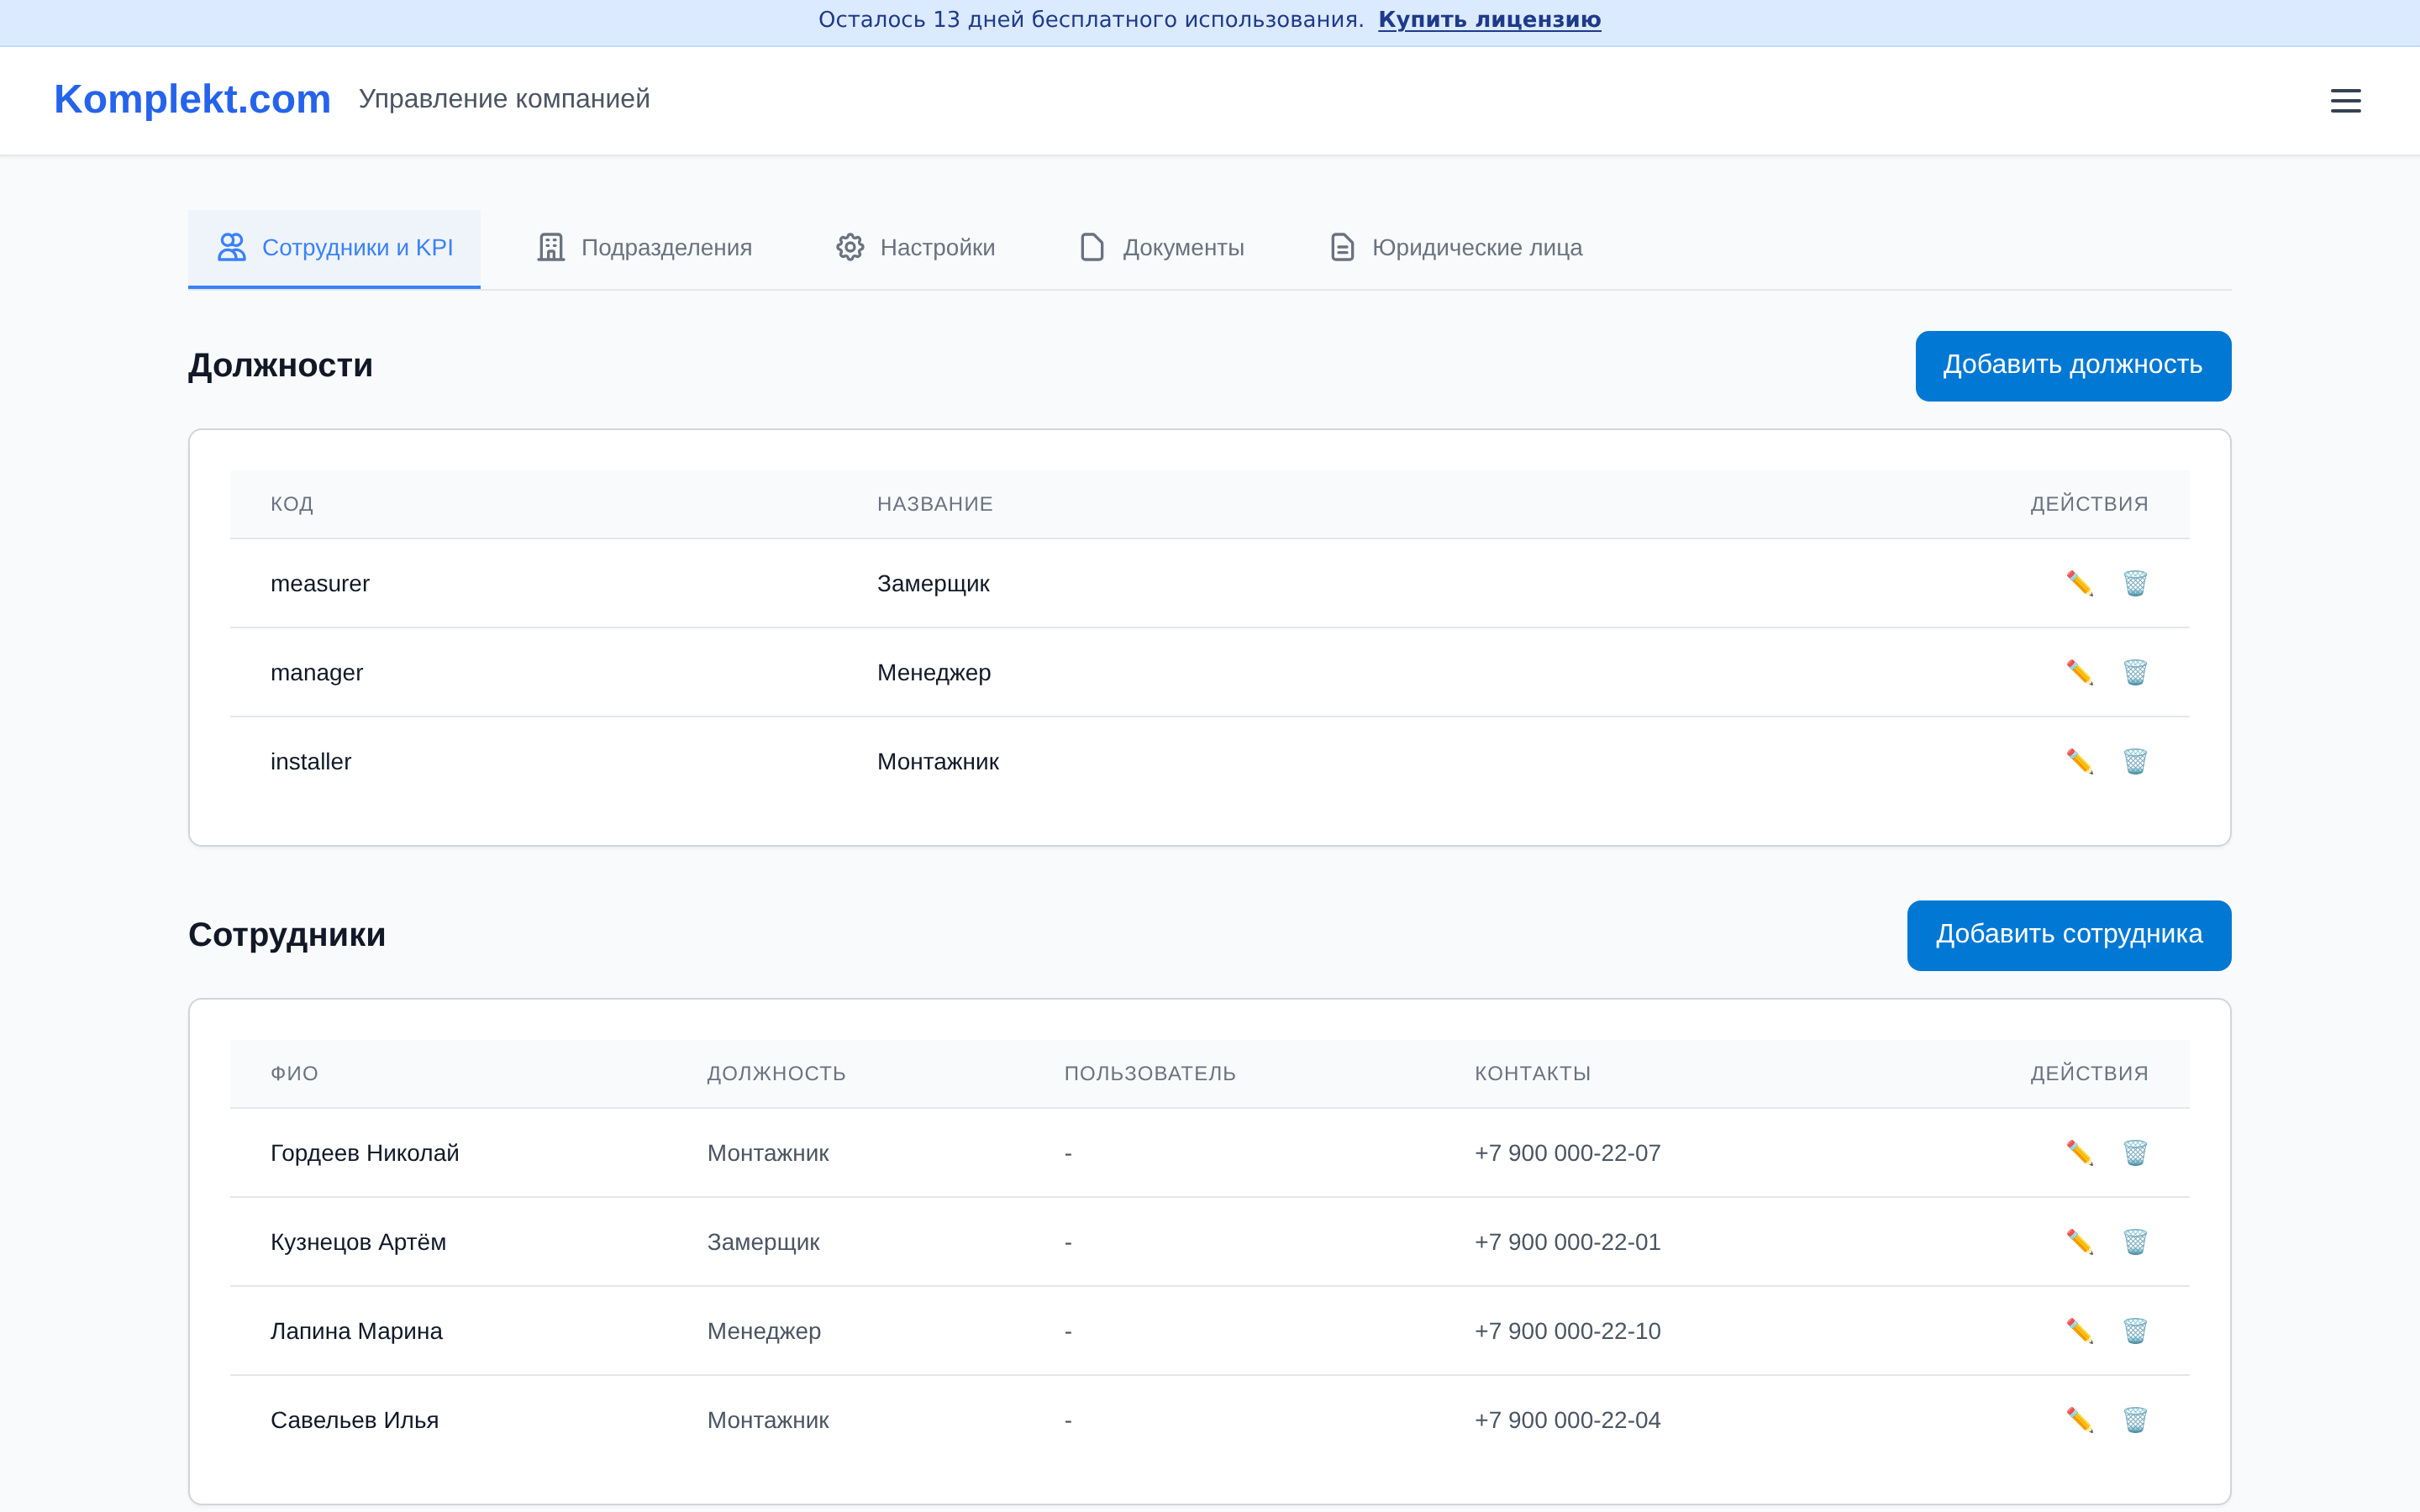Open the Настройки tab

tap(915, 247)
